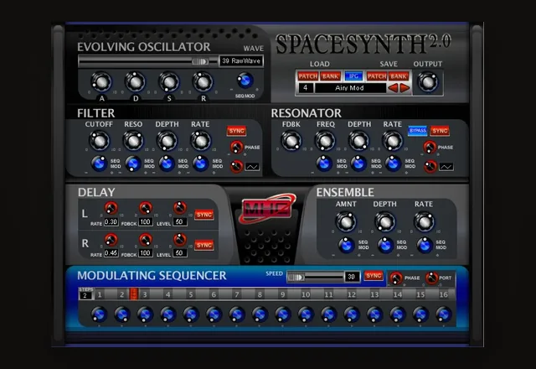536x369 pixels.
Task: Select sequencer step 14
Action: pyautogui.click(x=397, y=294)
